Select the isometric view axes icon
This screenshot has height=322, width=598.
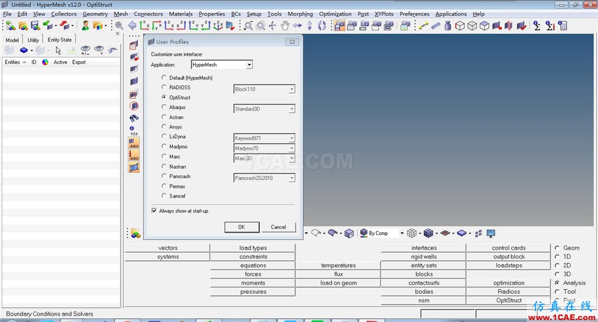coord(218,26)
